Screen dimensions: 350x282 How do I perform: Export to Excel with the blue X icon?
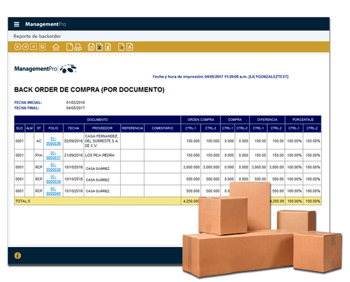[x=100, y=47]
